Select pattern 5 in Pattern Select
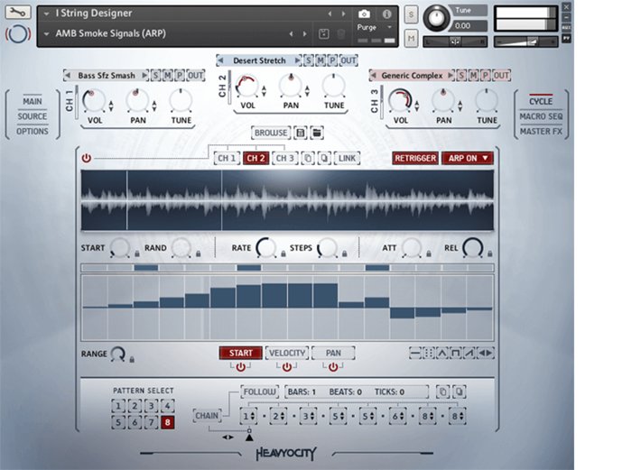Screen dimensions: 641x470 (119, 421)
